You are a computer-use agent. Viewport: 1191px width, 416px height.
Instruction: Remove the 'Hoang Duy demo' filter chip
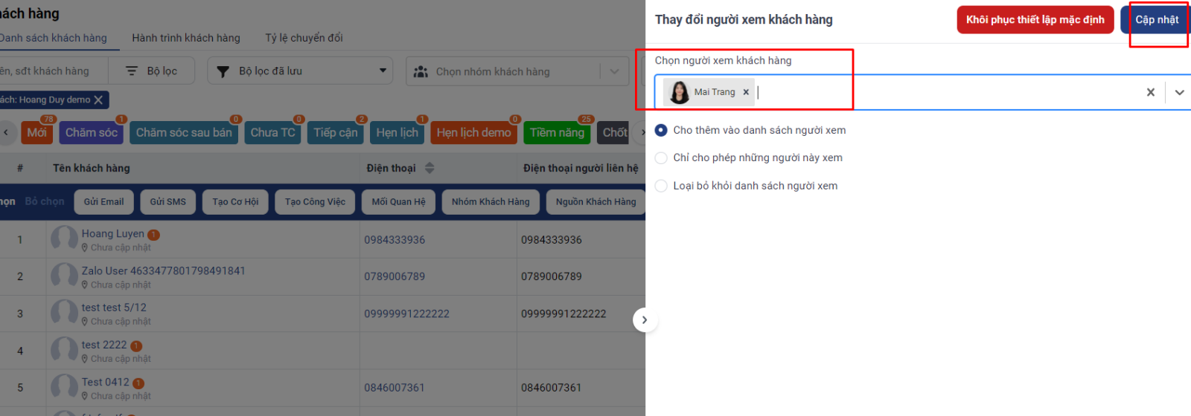[98, 100]
